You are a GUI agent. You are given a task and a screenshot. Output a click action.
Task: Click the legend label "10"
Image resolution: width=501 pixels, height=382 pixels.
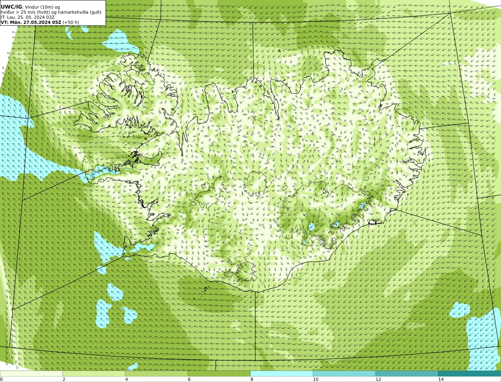coord(315,379)
